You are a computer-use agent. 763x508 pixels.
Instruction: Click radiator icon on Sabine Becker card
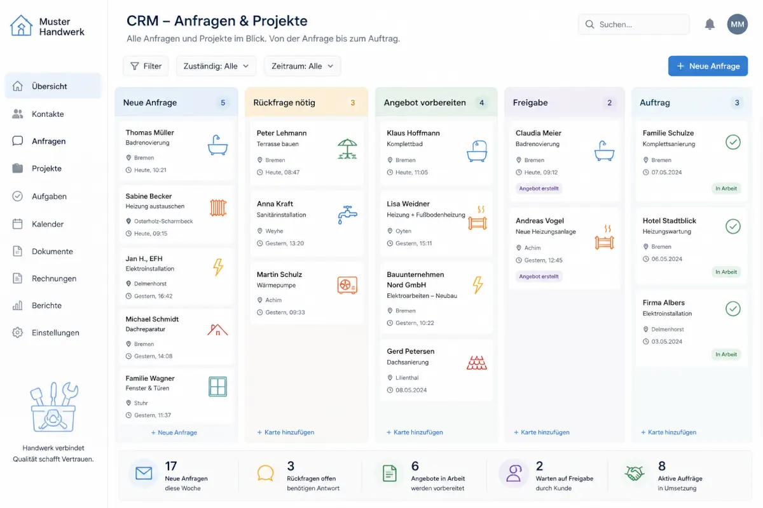point(218,208)
